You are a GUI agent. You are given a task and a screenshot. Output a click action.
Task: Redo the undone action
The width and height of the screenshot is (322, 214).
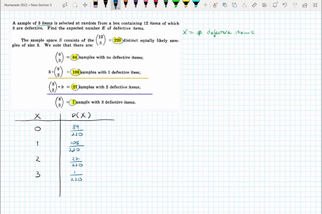click(295, 5)
